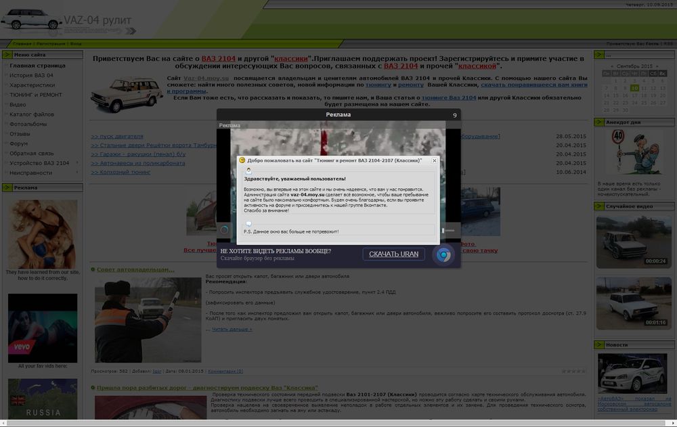
Task: Click the vevo ad banner in sidebar
Action: click(43, 328)
